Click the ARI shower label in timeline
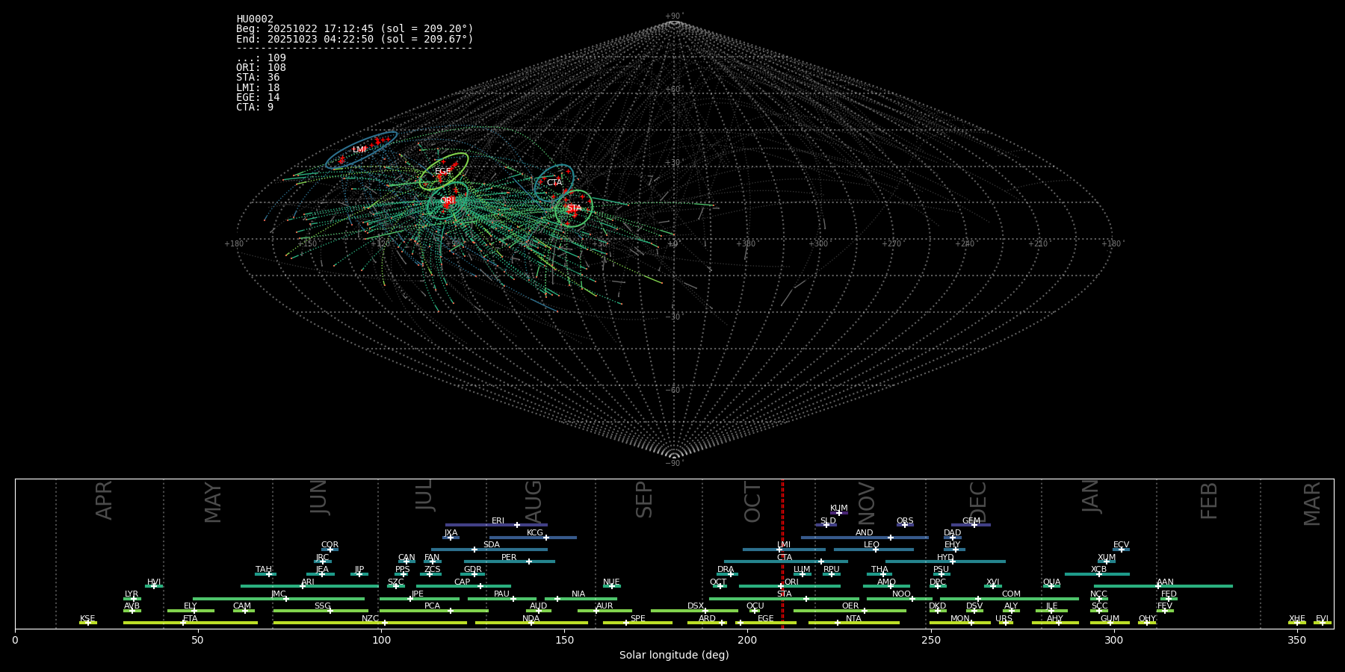1345x672 pixels. (308, 582)
